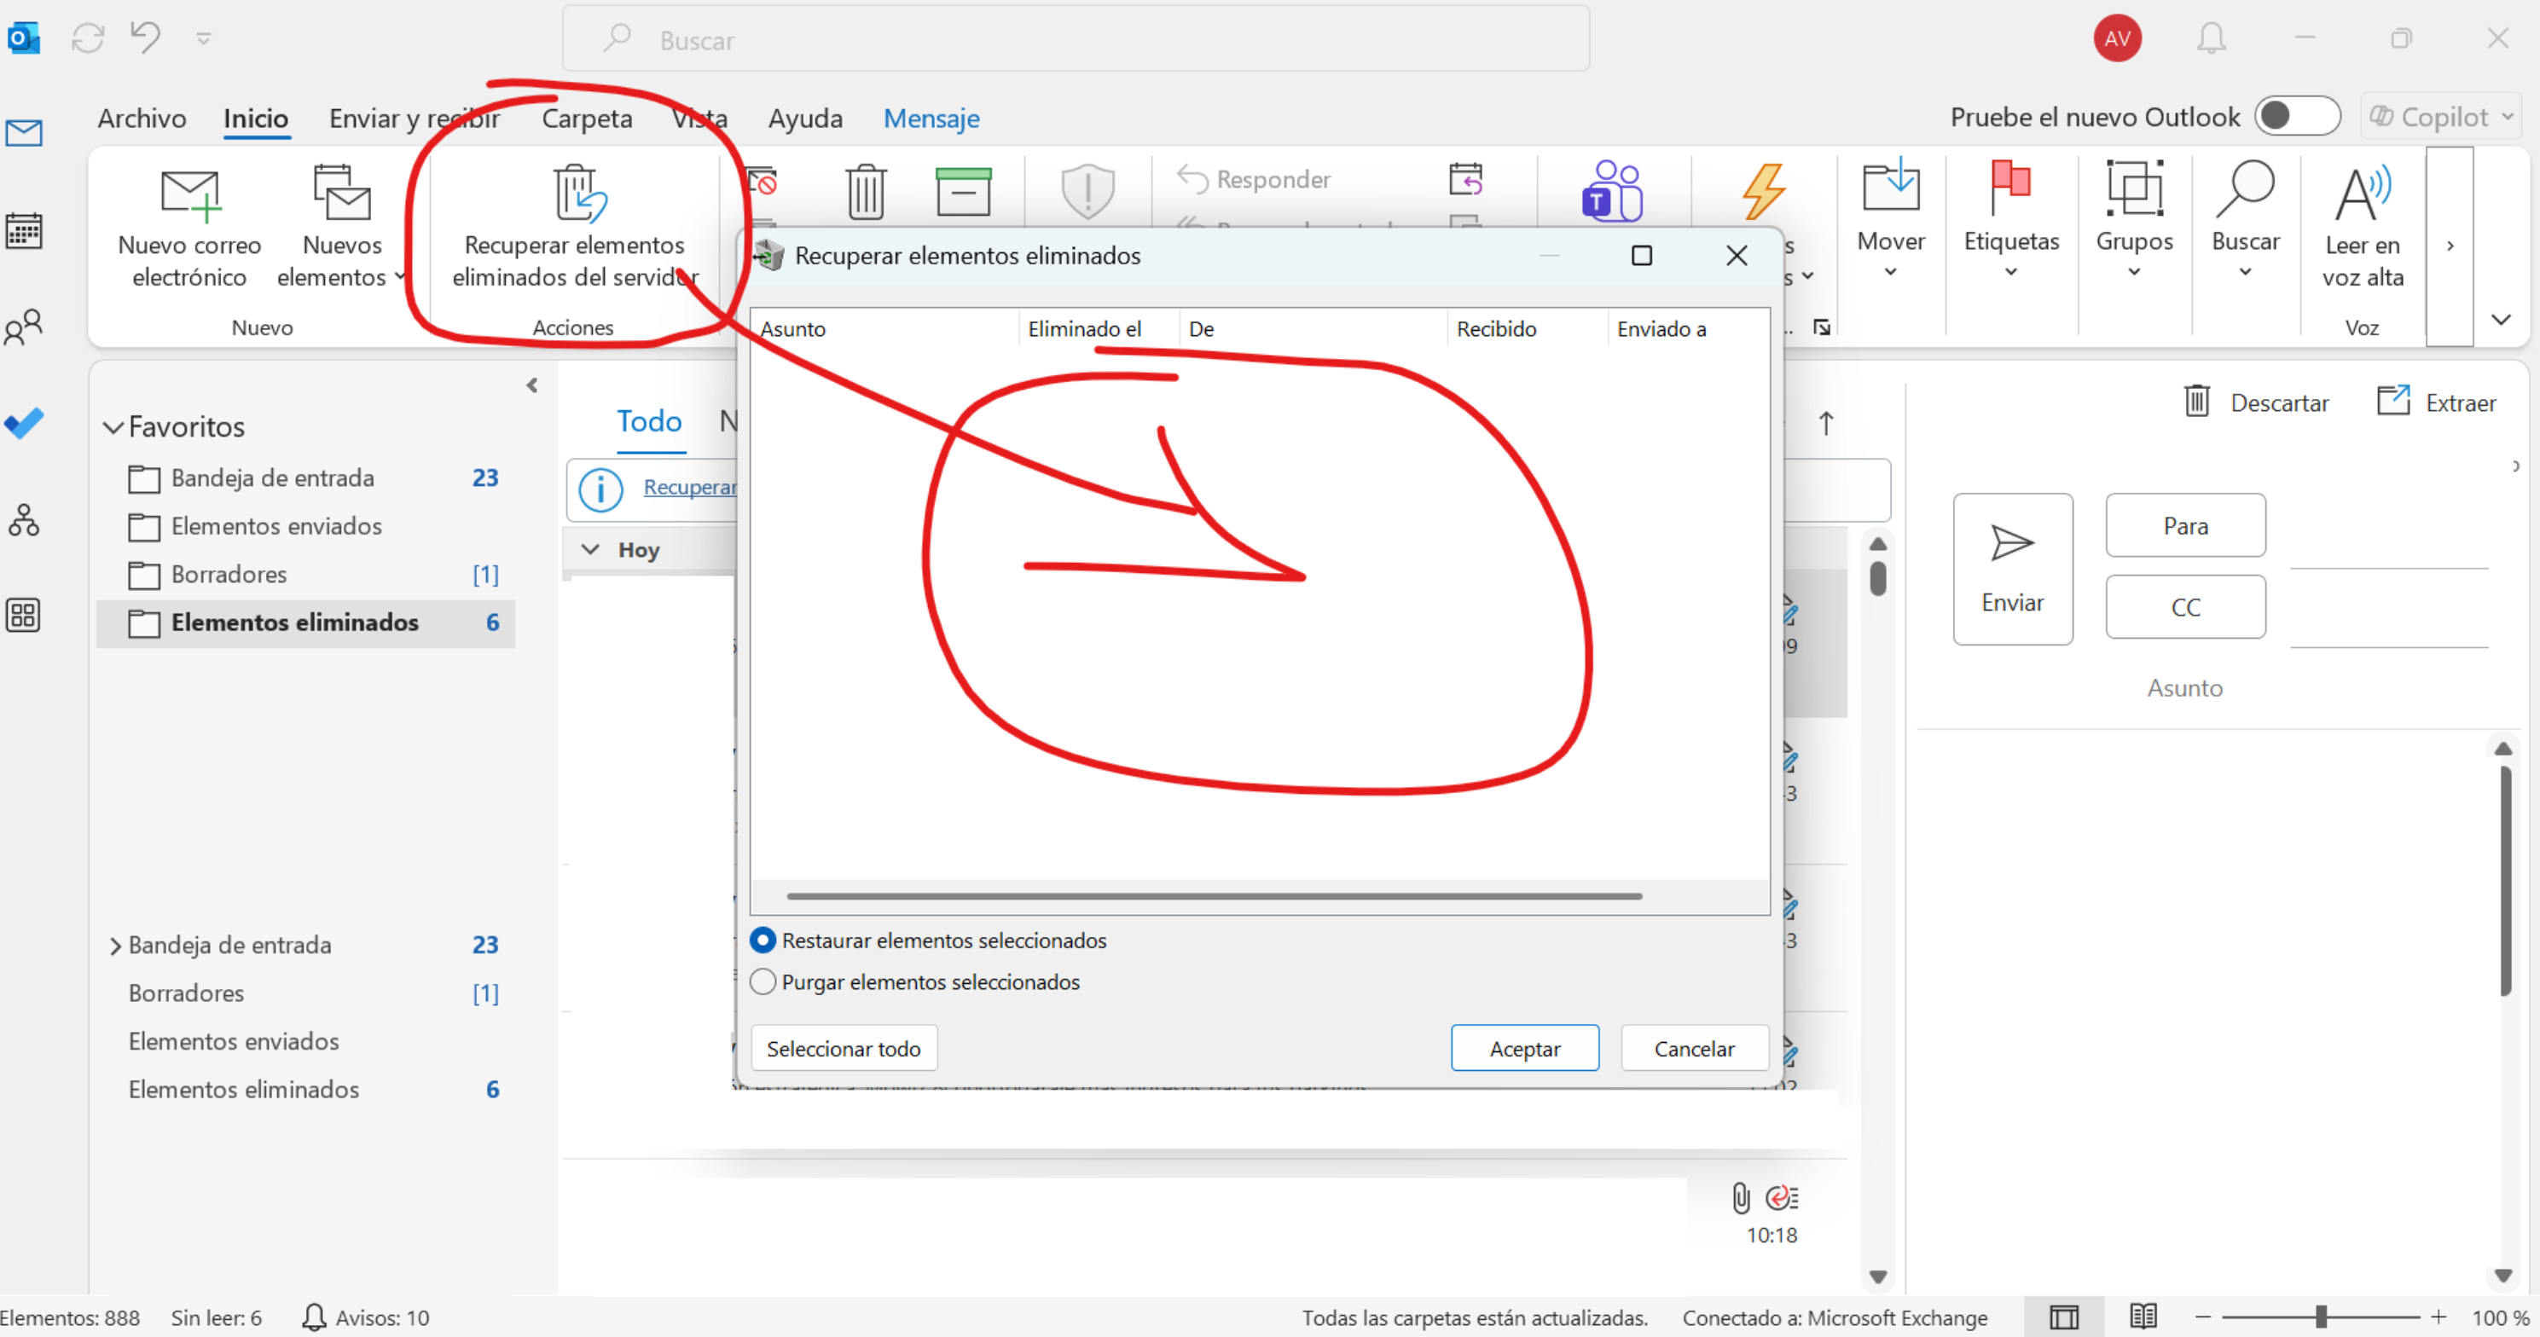This screenshot has width=2540, height=1337.
Task: Click the Undo arrow in title bar
Action: (x=145, y=38)
